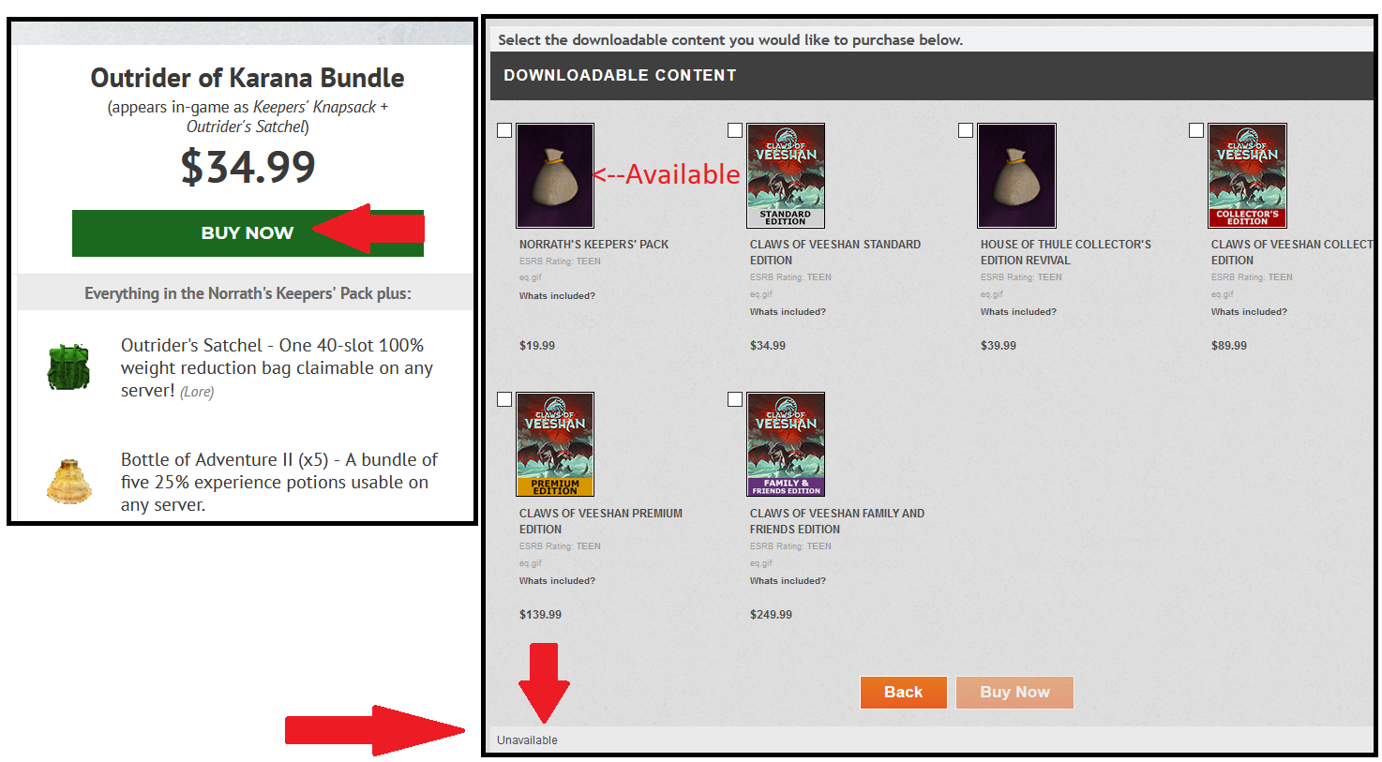This screenshot has width=1382, height=762.
Task: Click the Norrath's Keepers' Pack bag image
Action: point(555,175)
